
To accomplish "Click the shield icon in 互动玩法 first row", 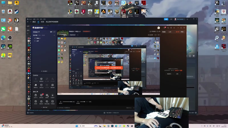I will [x=41, y=79].
